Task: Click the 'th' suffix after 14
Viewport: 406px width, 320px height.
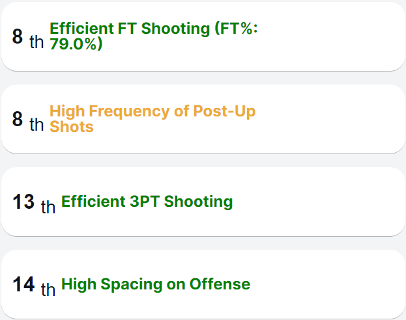Action: tap(48, 290)
